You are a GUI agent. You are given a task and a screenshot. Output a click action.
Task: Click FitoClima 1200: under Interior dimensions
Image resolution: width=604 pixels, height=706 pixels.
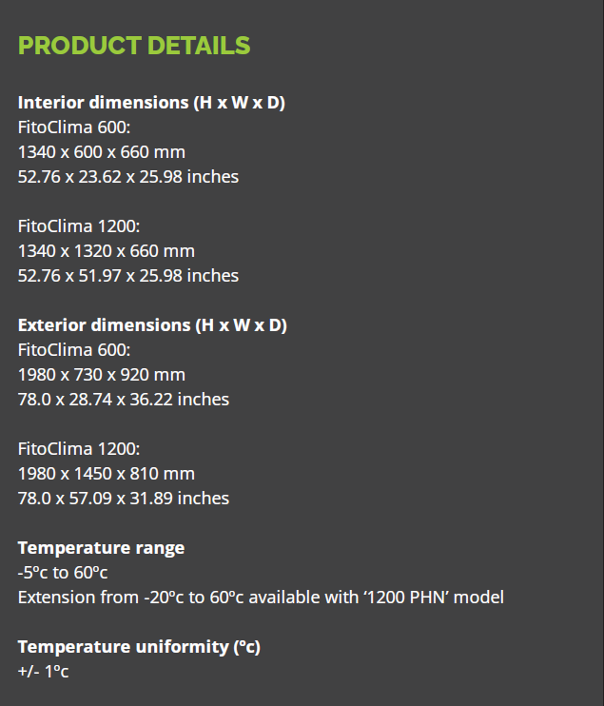click(x=79, y=226)
